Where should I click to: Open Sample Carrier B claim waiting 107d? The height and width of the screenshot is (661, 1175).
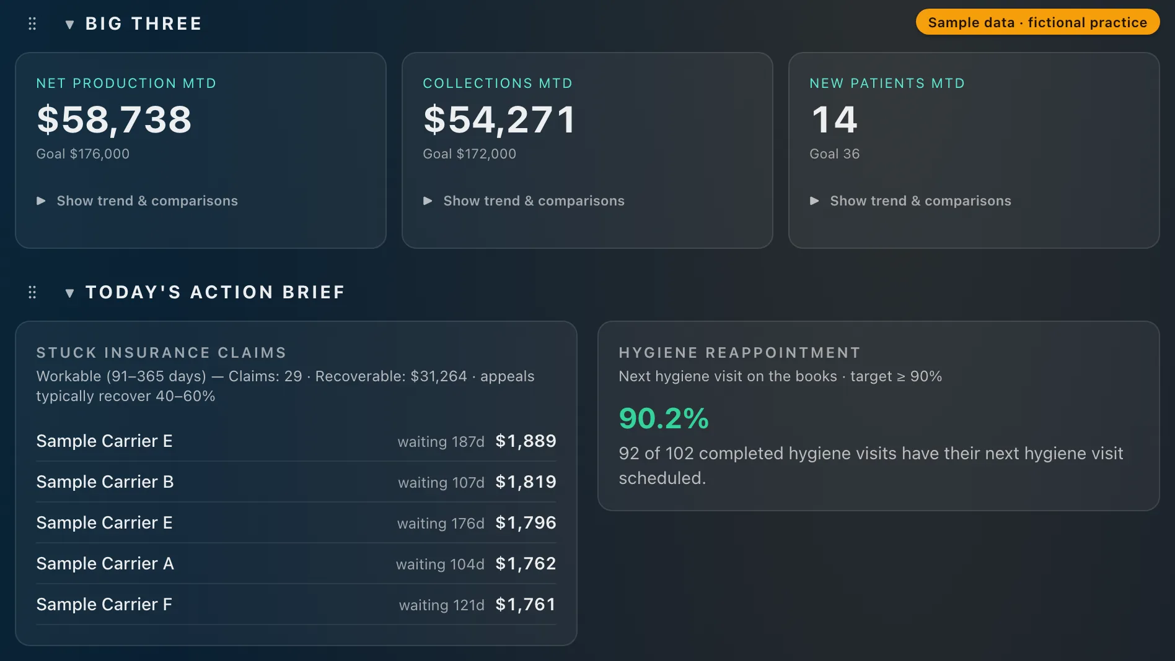point(296,482)
